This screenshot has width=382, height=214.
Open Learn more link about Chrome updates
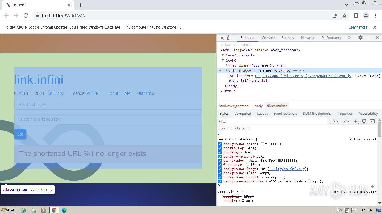click(358, 27)
